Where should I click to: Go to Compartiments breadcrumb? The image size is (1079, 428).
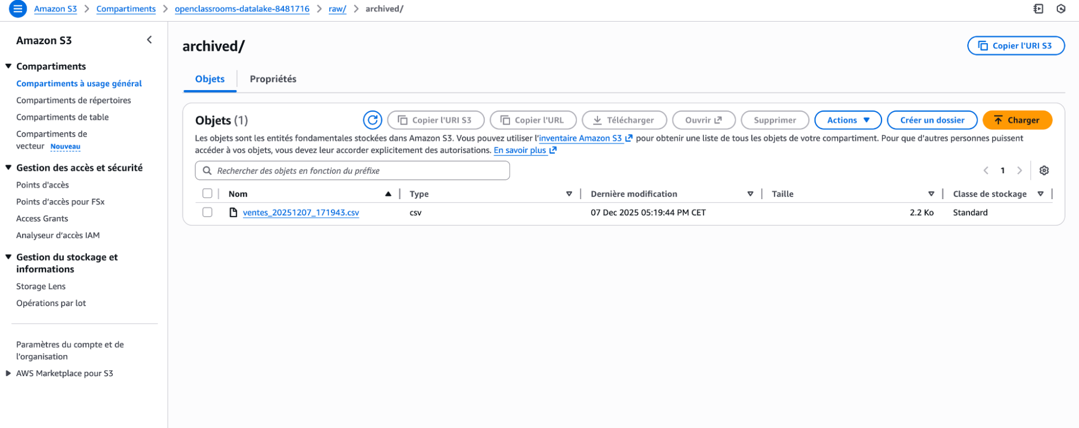click(126, 9)
